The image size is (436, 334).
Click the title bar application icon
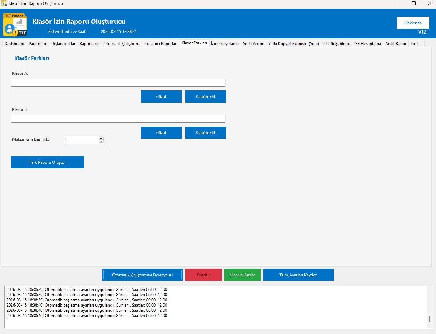(4, 3)
